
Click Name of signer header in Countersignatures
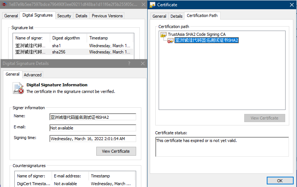point(33,176)
